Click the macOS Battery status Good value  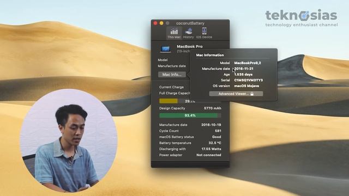[x=216, y=137]
